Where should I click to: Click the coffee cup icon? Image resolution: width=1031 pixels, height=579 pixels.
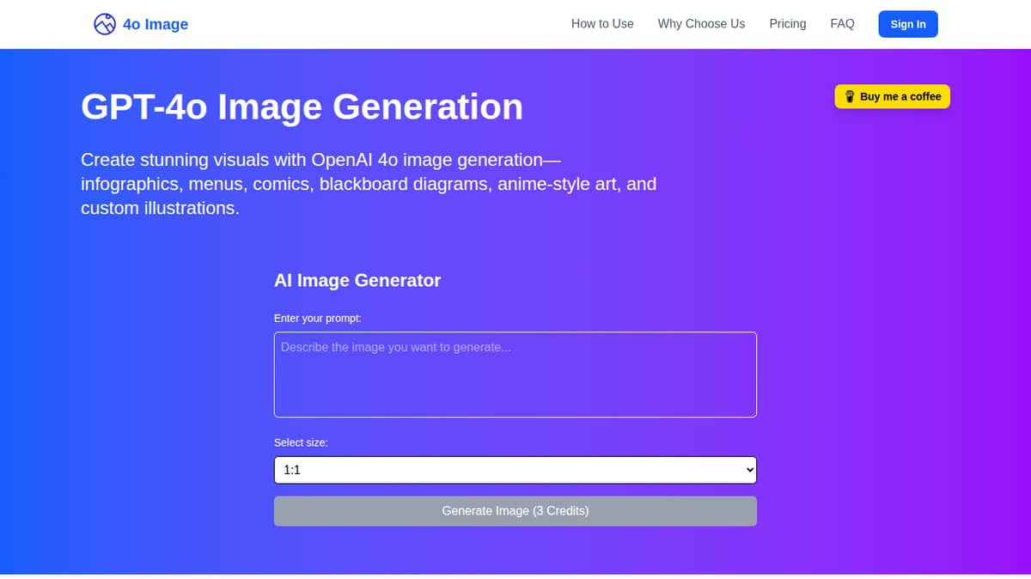850,96
